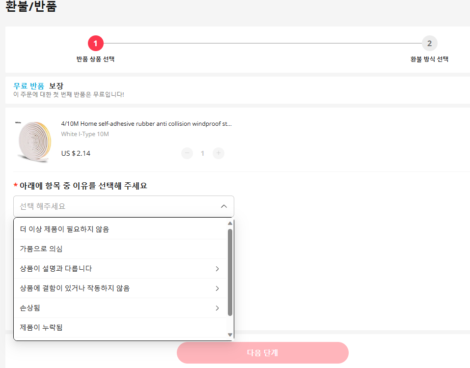The height and width of the screenshot is (368, 470).
Task: Click the scroll down arrow in dropdown list
Action: coord(230,335)
